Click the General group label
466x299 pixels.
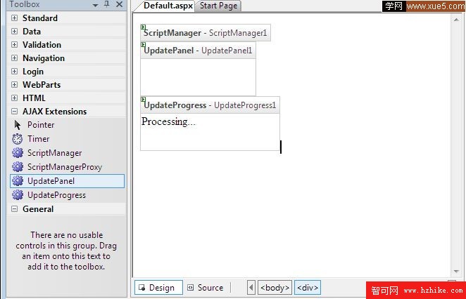click(38, 208)
